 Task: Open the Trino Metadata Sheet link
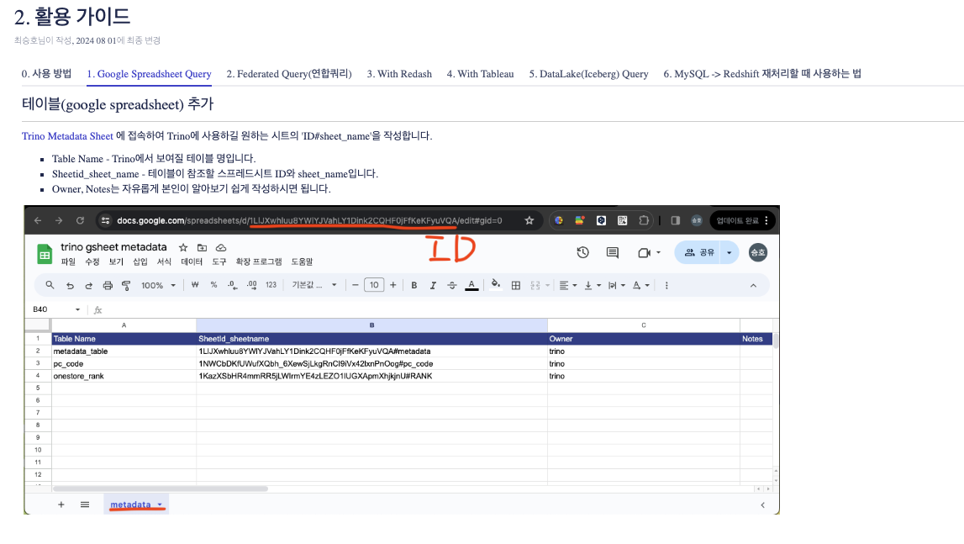[x=67, y=136]
